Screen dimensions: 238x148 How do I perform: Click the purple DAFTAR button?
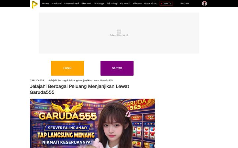pos(117,68)
